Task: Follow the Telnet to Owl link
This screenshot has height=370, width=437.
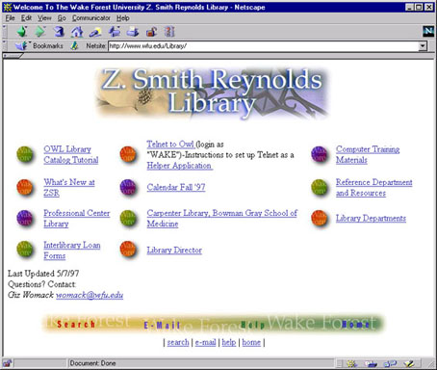Action: click(x=170, y=144)
